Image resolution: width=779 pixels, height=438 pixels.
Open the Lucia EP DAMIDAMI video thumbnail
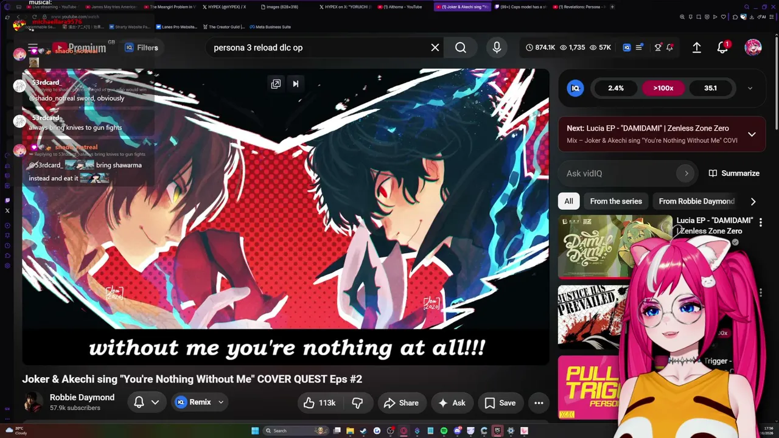pyautogui.click(x=615, y=247)
